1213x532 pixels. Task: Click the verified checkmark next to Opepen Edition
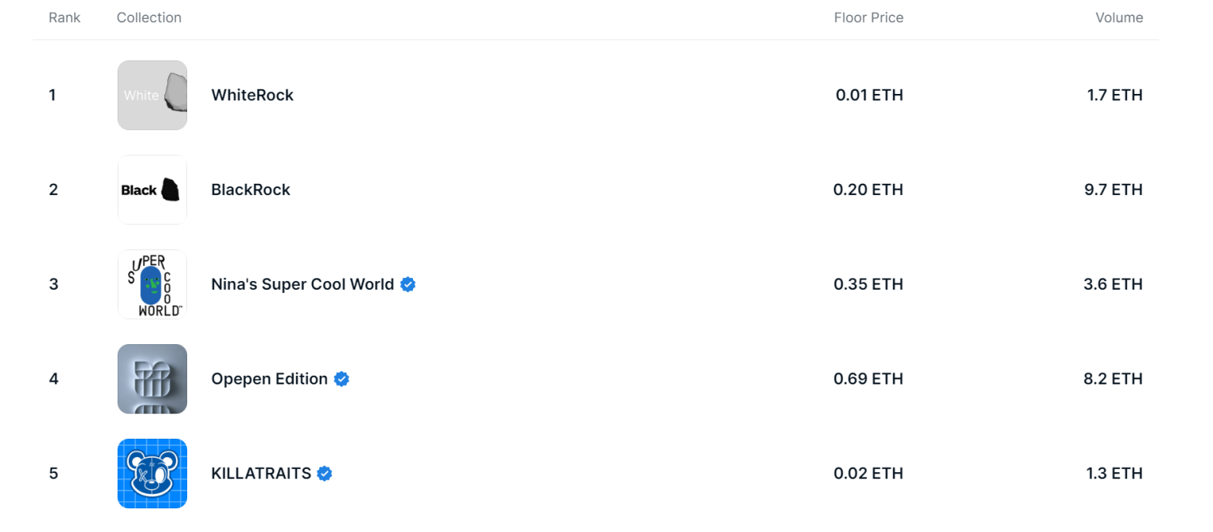(x=341, y=379)
